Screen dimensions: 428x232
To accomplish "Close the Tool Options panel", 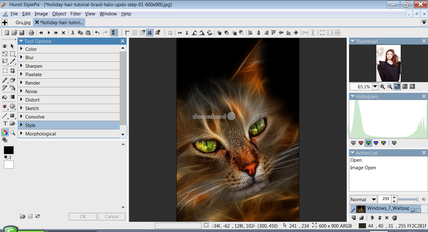I will click(x=123, y=41).
